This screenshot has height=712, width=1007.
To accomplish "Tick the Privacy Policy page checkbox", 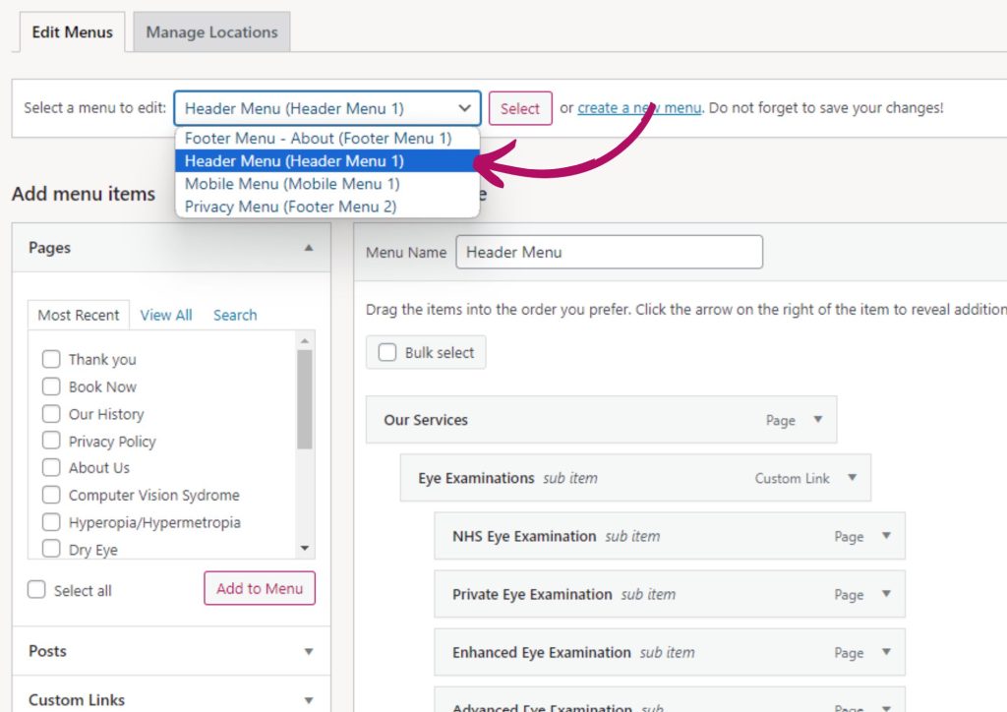I will click(x=51, y=441).
